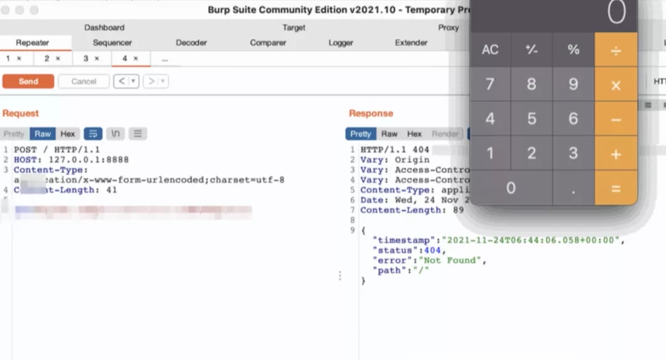The image size is (666, 360).
Task: Toggle the \n non-printable characters icon
Action: (x=115, y=134)
